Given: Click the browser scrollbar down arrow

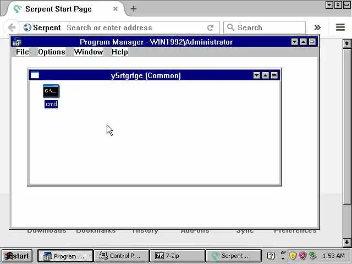Looking at the screenshot, I should tap(347, 242).
